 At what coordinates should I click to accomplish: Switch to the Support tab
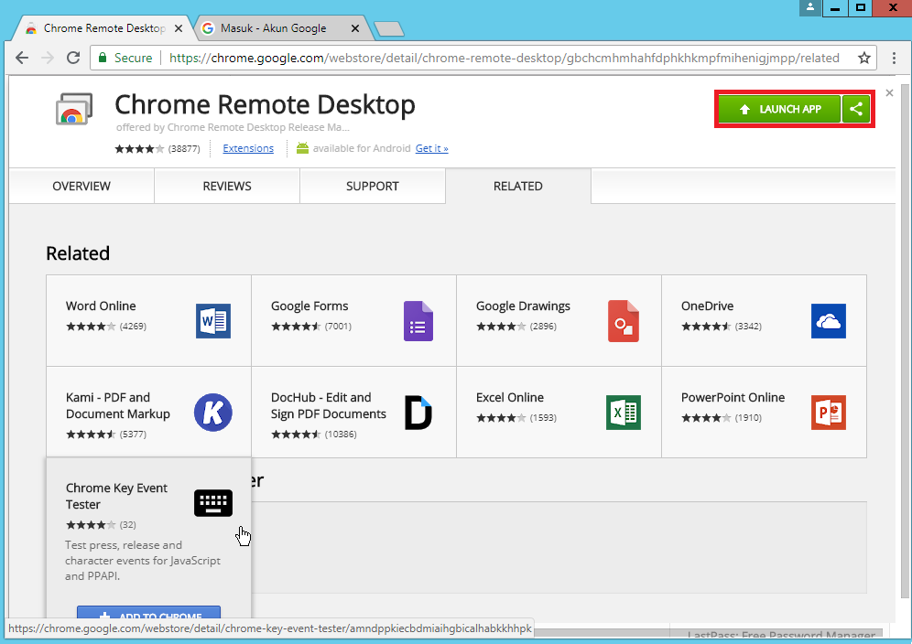click(373, 186)
